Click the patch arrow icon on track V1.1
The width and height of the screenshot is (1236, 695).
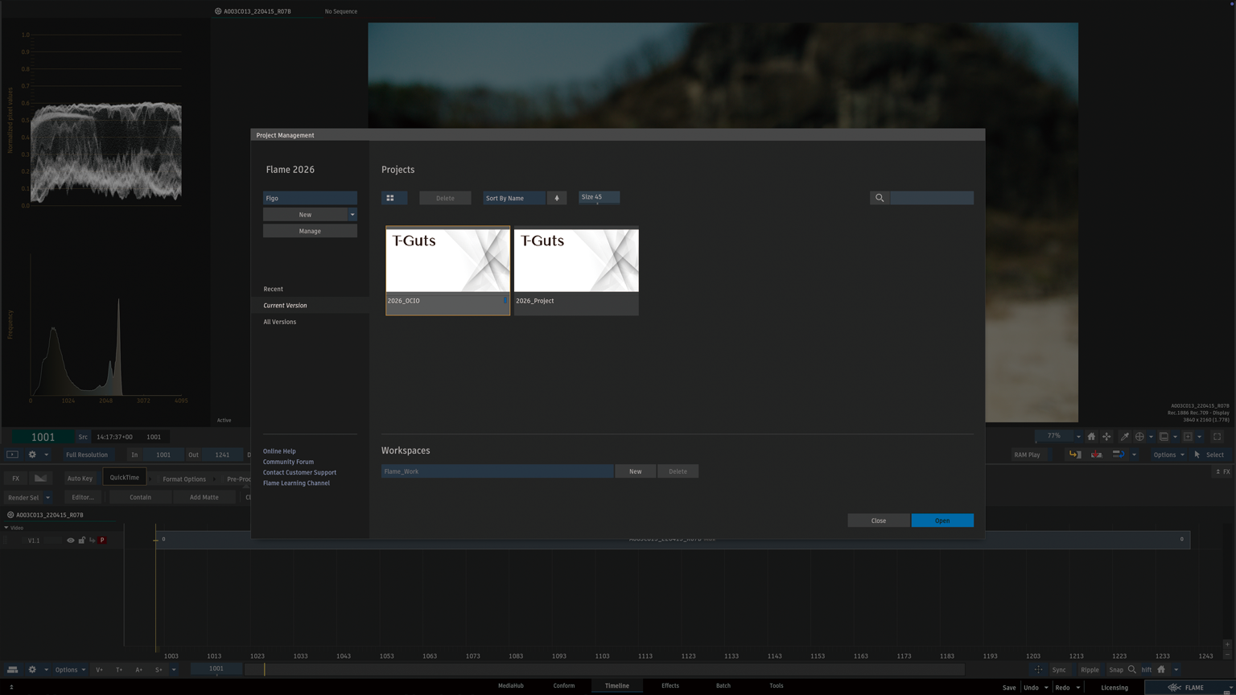[x=92, y=541]
